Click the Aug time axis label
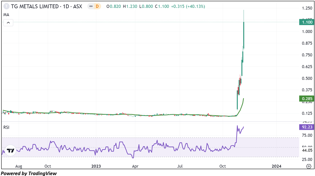Screen dimensions: 315x176 [x=19, y=166]
